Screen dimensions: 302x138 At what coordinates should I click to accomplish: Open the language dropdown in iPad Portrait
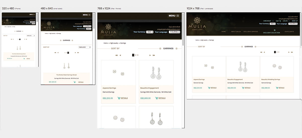click(x=175, y=32)
